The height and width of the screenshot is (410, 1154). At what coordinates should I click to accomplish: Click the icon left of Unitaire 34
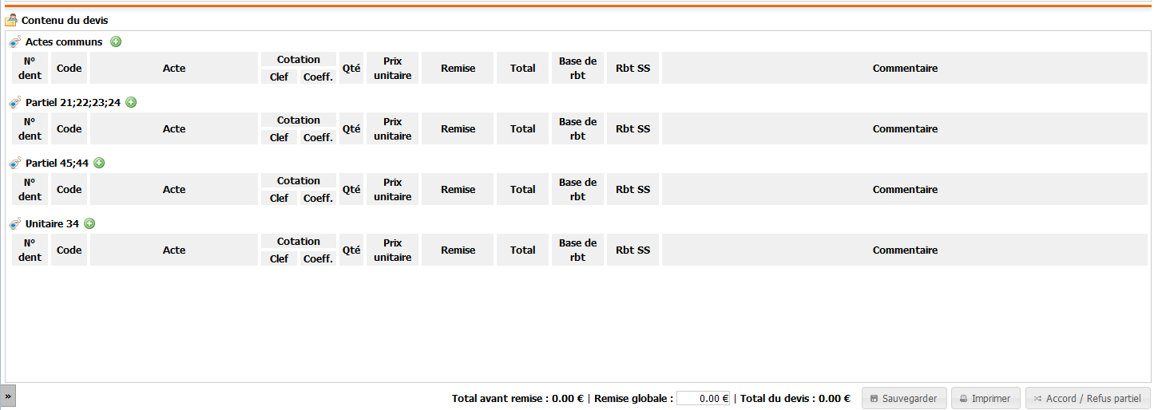point(15,223)
